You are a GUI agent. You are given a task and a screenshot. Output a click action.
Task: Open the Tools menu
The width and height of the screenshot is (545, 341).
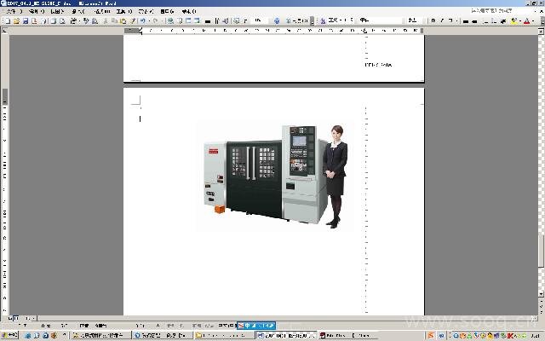(124, 11)
